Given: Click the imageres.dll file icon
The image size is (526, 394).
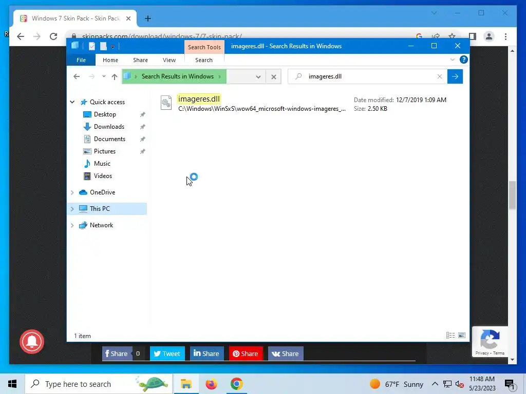Looking at the screenshot, I should click(166, 103).
